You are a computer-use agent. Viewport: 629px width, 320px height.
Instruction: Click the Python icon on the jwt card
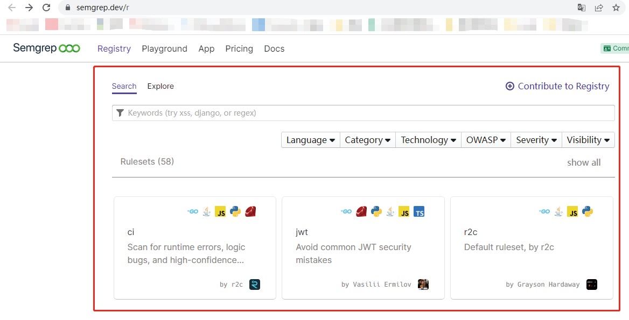click(376, 211)
